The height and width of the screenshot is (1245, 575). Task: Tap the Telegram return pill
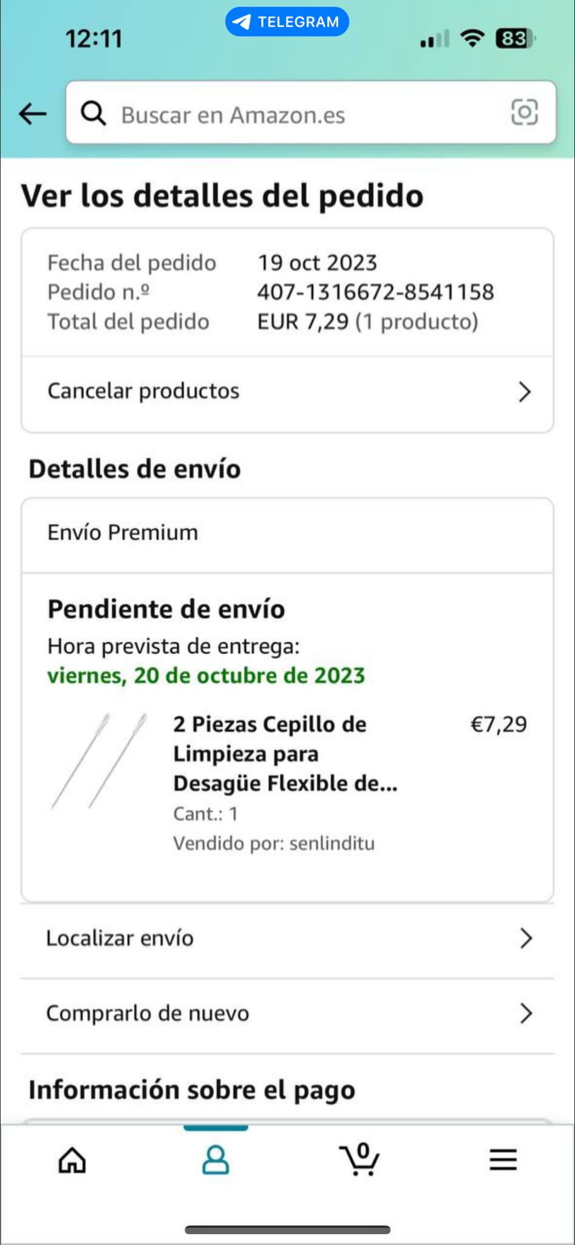[287, 22]
